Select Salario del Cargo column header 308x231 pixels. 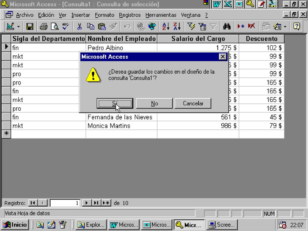tap(198, 39)
